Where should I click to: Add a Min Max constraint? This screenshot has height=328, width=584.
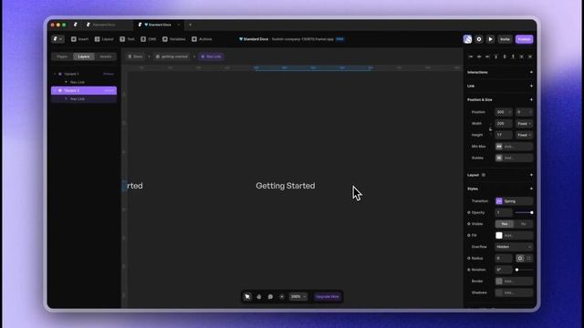[514, 147]
